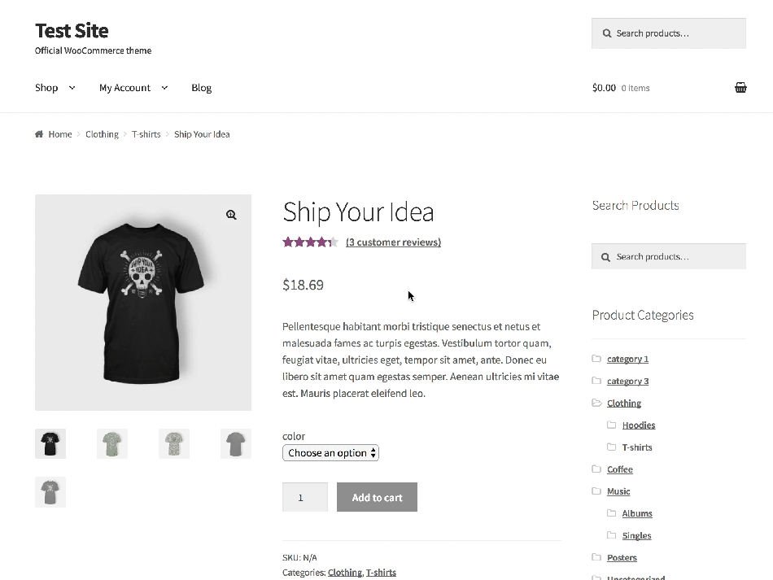Expand the Shop menu dropdown arrow

click(72, 88)
